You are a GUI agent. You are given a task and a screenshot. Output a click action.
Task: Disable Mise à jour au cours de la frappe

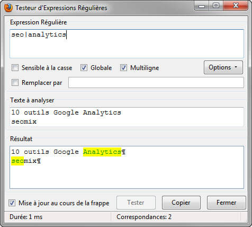point(12,203)
